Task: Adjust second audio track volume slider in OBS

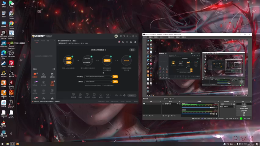Action: point(197,114)
